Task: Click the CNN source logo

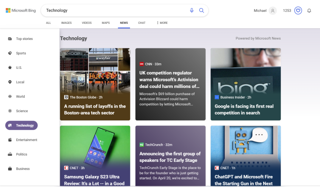Action: click(x=142, y=64)
